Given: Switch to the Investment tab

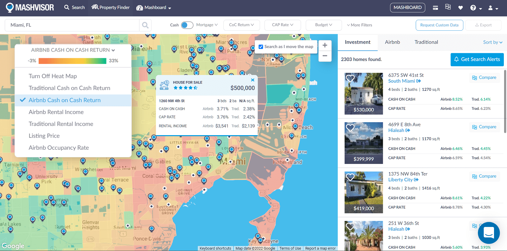Looking at the screenshot, I should 357,42.
